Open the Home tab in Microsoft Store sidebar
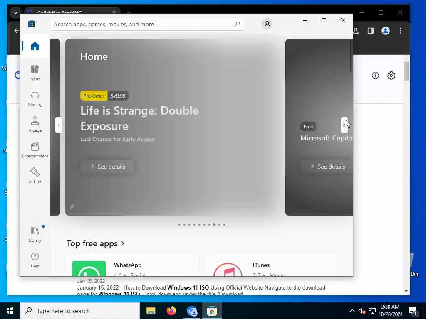Viewport: 426px width, 319px height. [35, 46]
